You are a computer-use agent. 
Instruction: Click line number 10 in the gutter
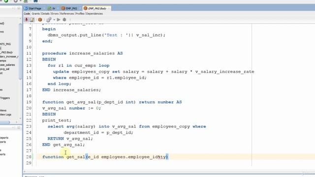click(x=29, y=47)
